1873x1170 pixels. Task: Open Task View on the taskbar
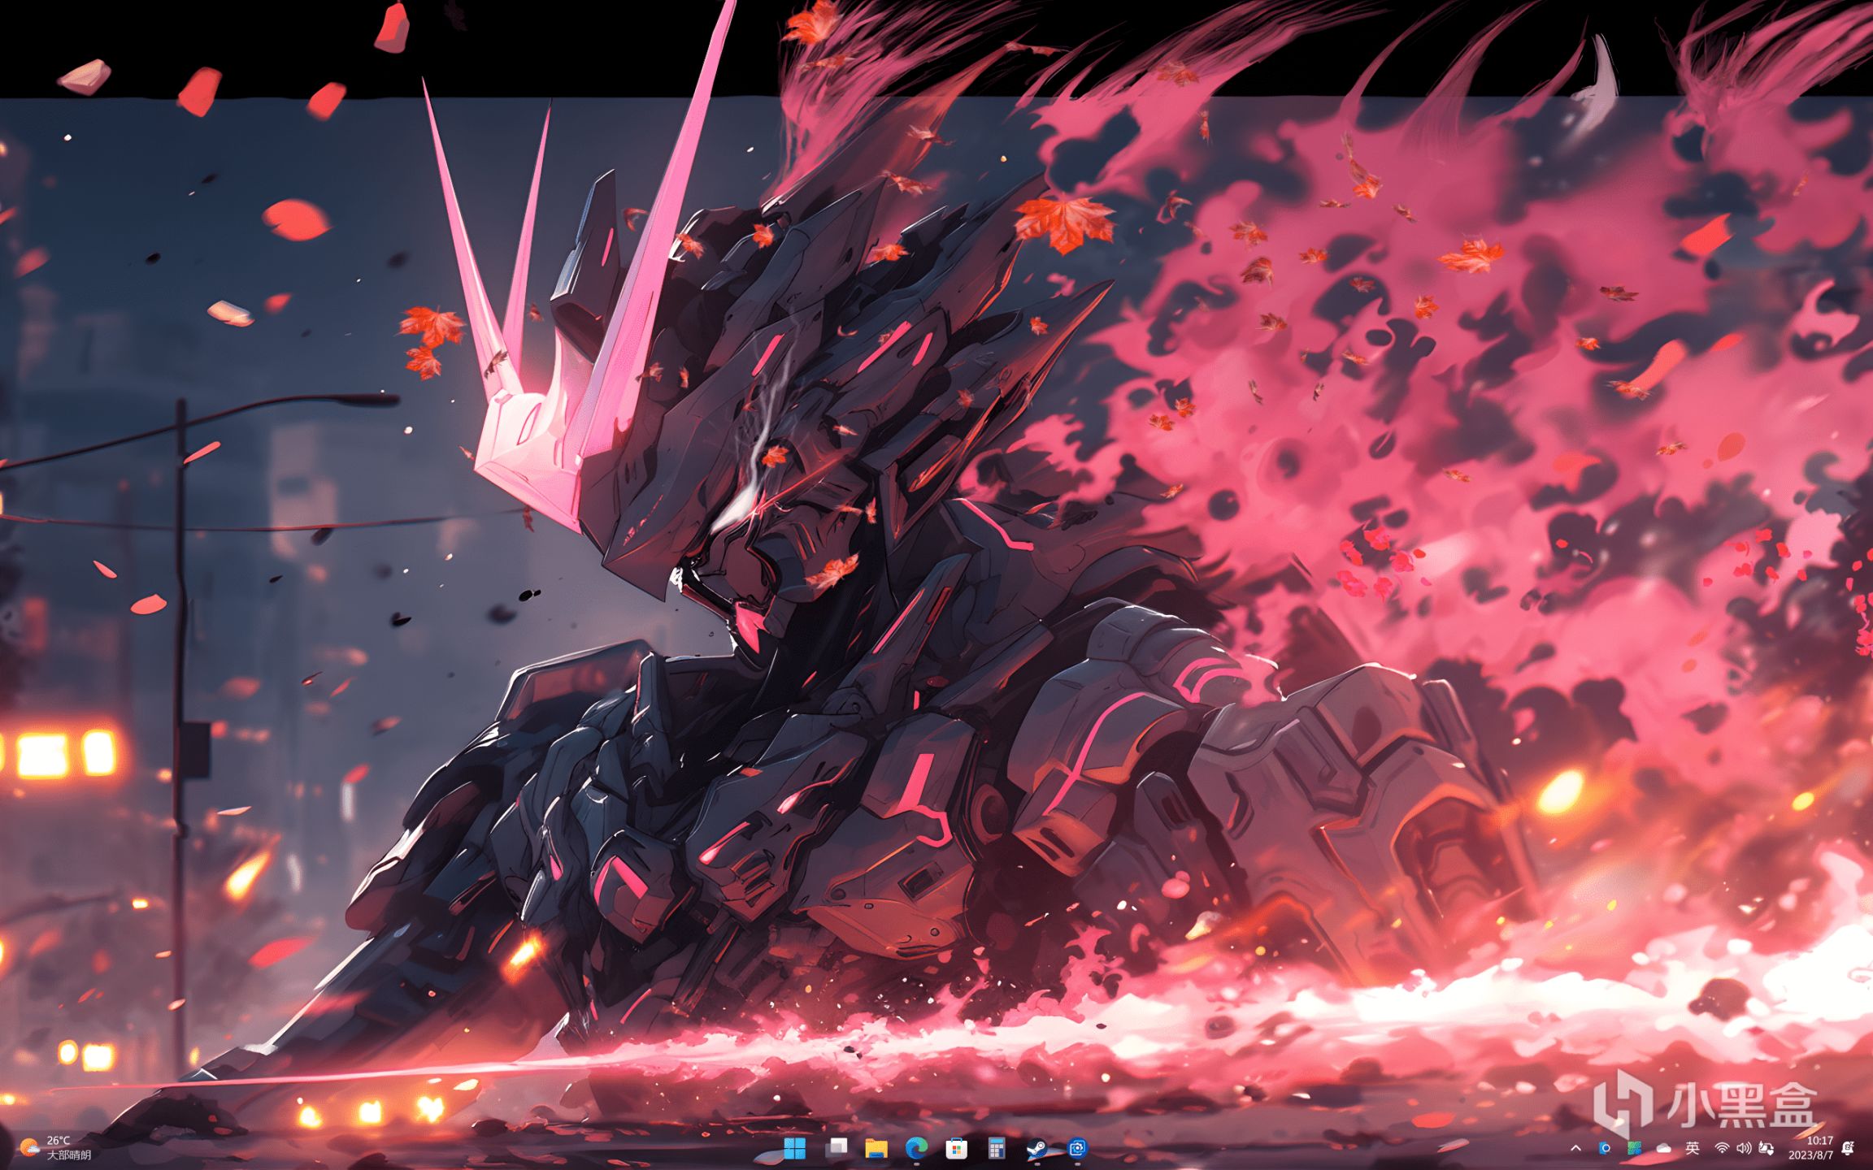(x=836, y=1148)
